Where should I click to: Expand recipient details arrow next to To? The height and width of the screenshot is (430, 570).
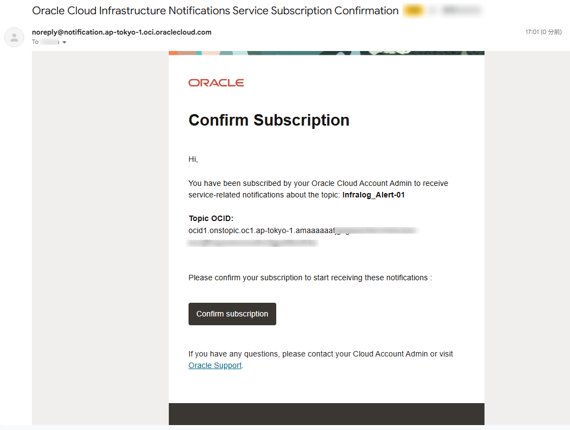65,42
